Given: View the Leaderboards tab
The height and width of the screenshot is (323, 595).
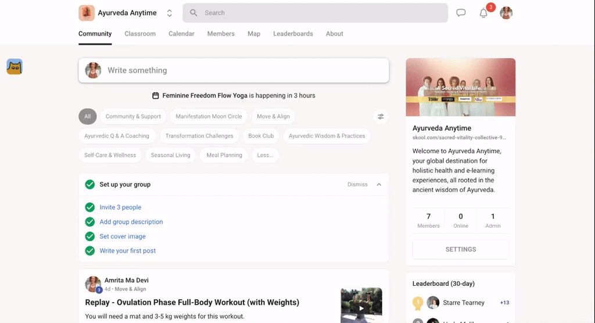Looking at the screenshot, I should (x=293, y=34).
